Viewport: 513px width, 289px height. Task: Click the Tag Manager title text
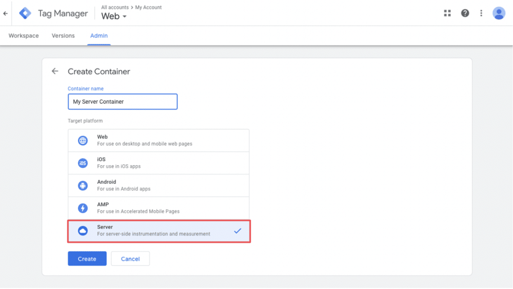(x=63, y=13)
